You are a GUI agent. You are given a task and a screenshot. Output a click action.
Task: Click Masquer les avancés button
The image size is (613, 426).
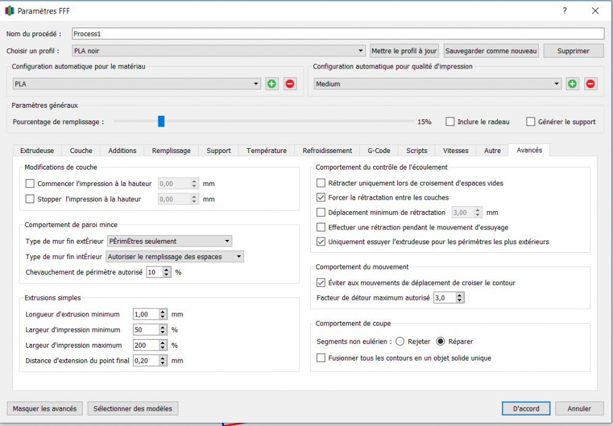pyautogui.click(x=45, y=409)
